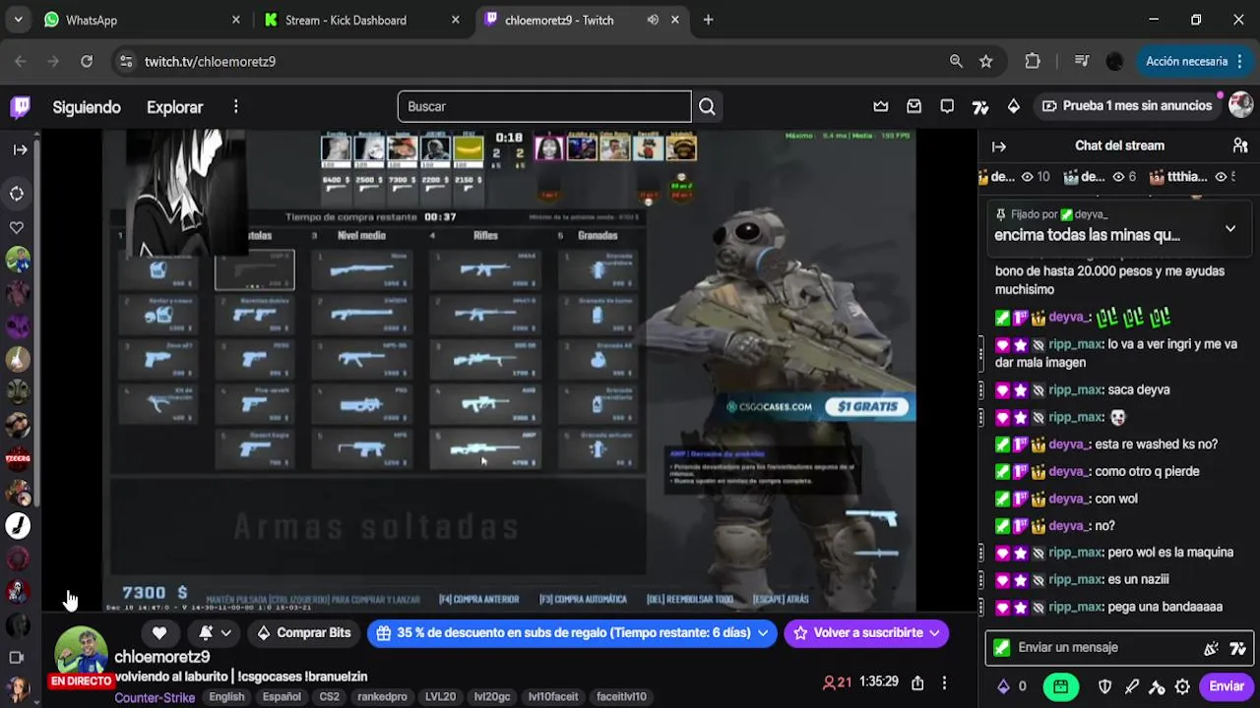This screenshot has width=1260, height=708.
Task: Click the celebration party icon in chat input
Action: tap(1211, 648)
